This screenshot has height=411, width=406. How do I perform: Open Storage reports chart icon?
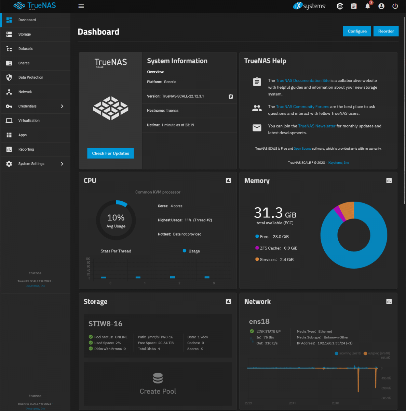[229, 301]
